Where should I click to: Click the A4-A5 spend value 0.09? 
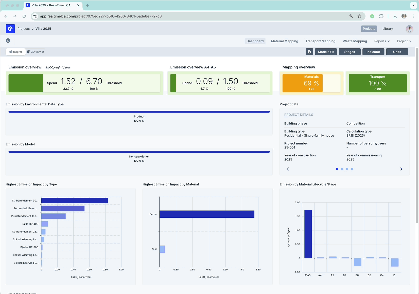(204, 81)
